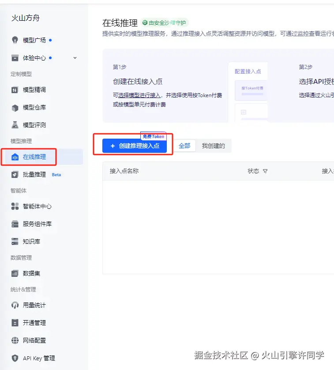Click the 体验中心 box icon
Screen dimensions: 334x370
(15, 58)
